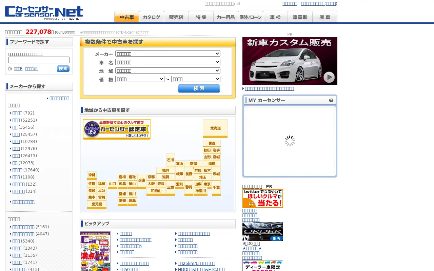Open the maker link with count (5161)
Image resolution: width=434 pixels, height=271 pixels.
[x=23, y=227]
